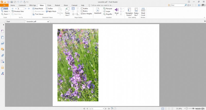Switch to the Comment ribbon tab
The width and height of the screenshot is (206, 110).
point(22,5)
